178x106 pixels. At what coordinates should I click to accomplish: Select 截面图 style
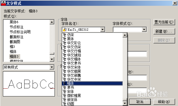[x=15, y=42]
